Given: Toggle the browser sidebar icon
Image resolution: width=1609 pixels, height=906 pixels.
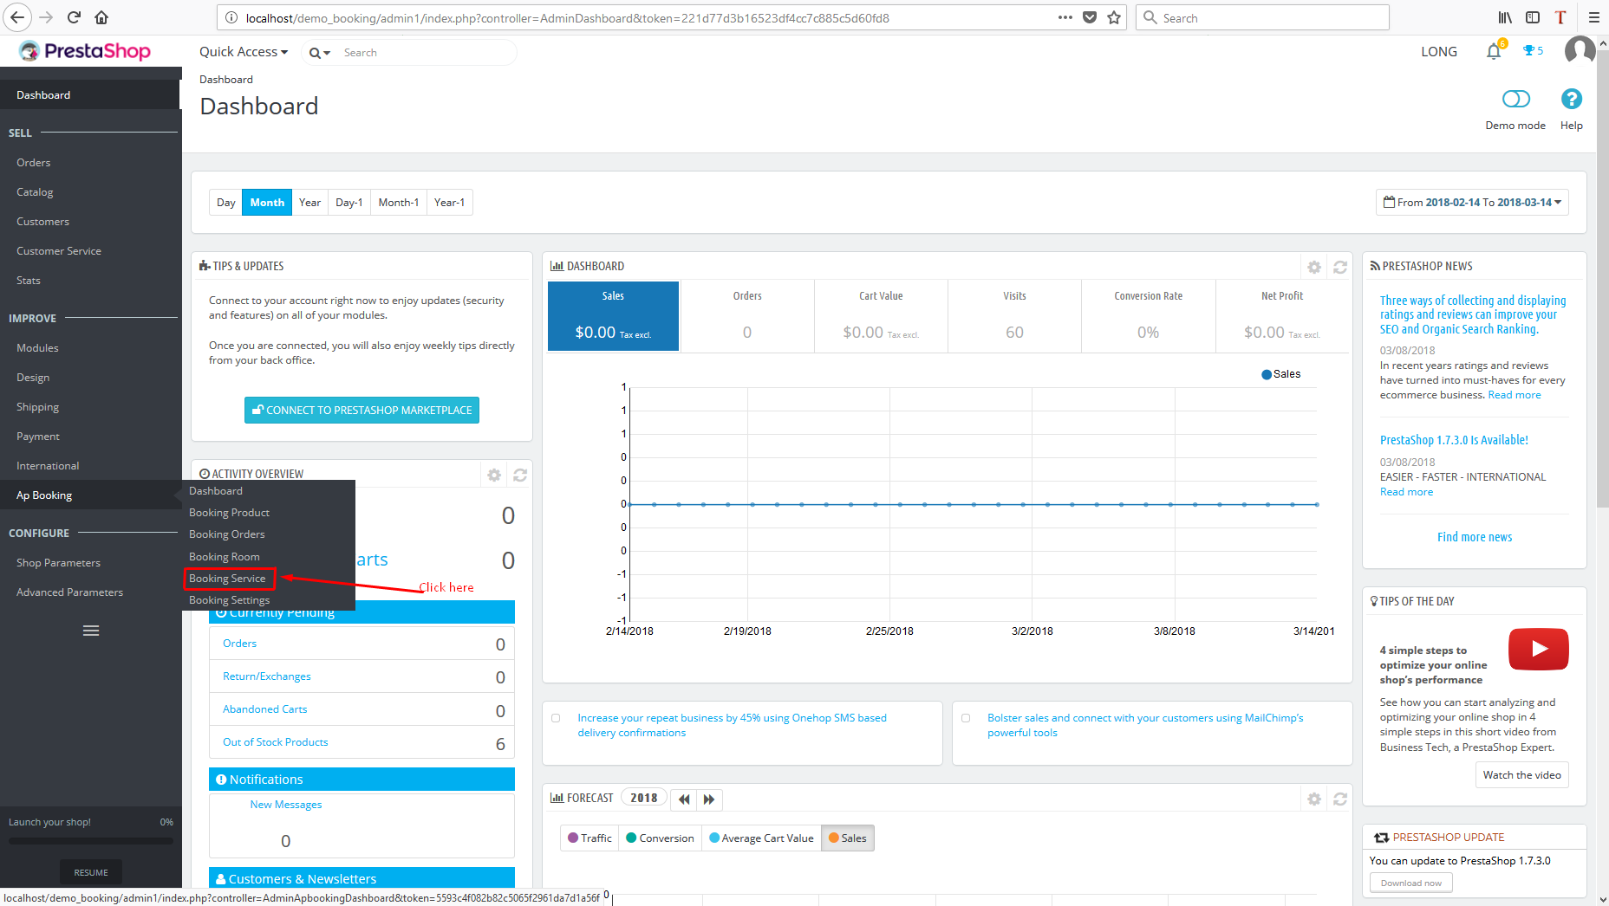Looking at the screenshot, I should click(1533, 17).
